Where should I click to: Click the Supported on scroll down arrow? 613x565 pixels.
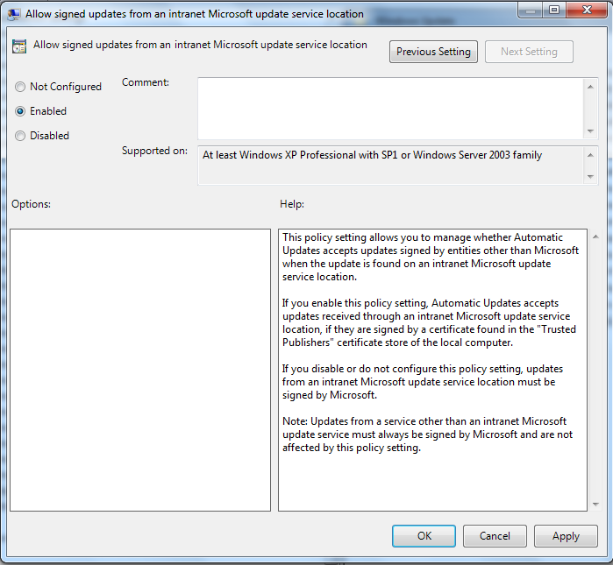pyautogui.click(x=590, y=176)
